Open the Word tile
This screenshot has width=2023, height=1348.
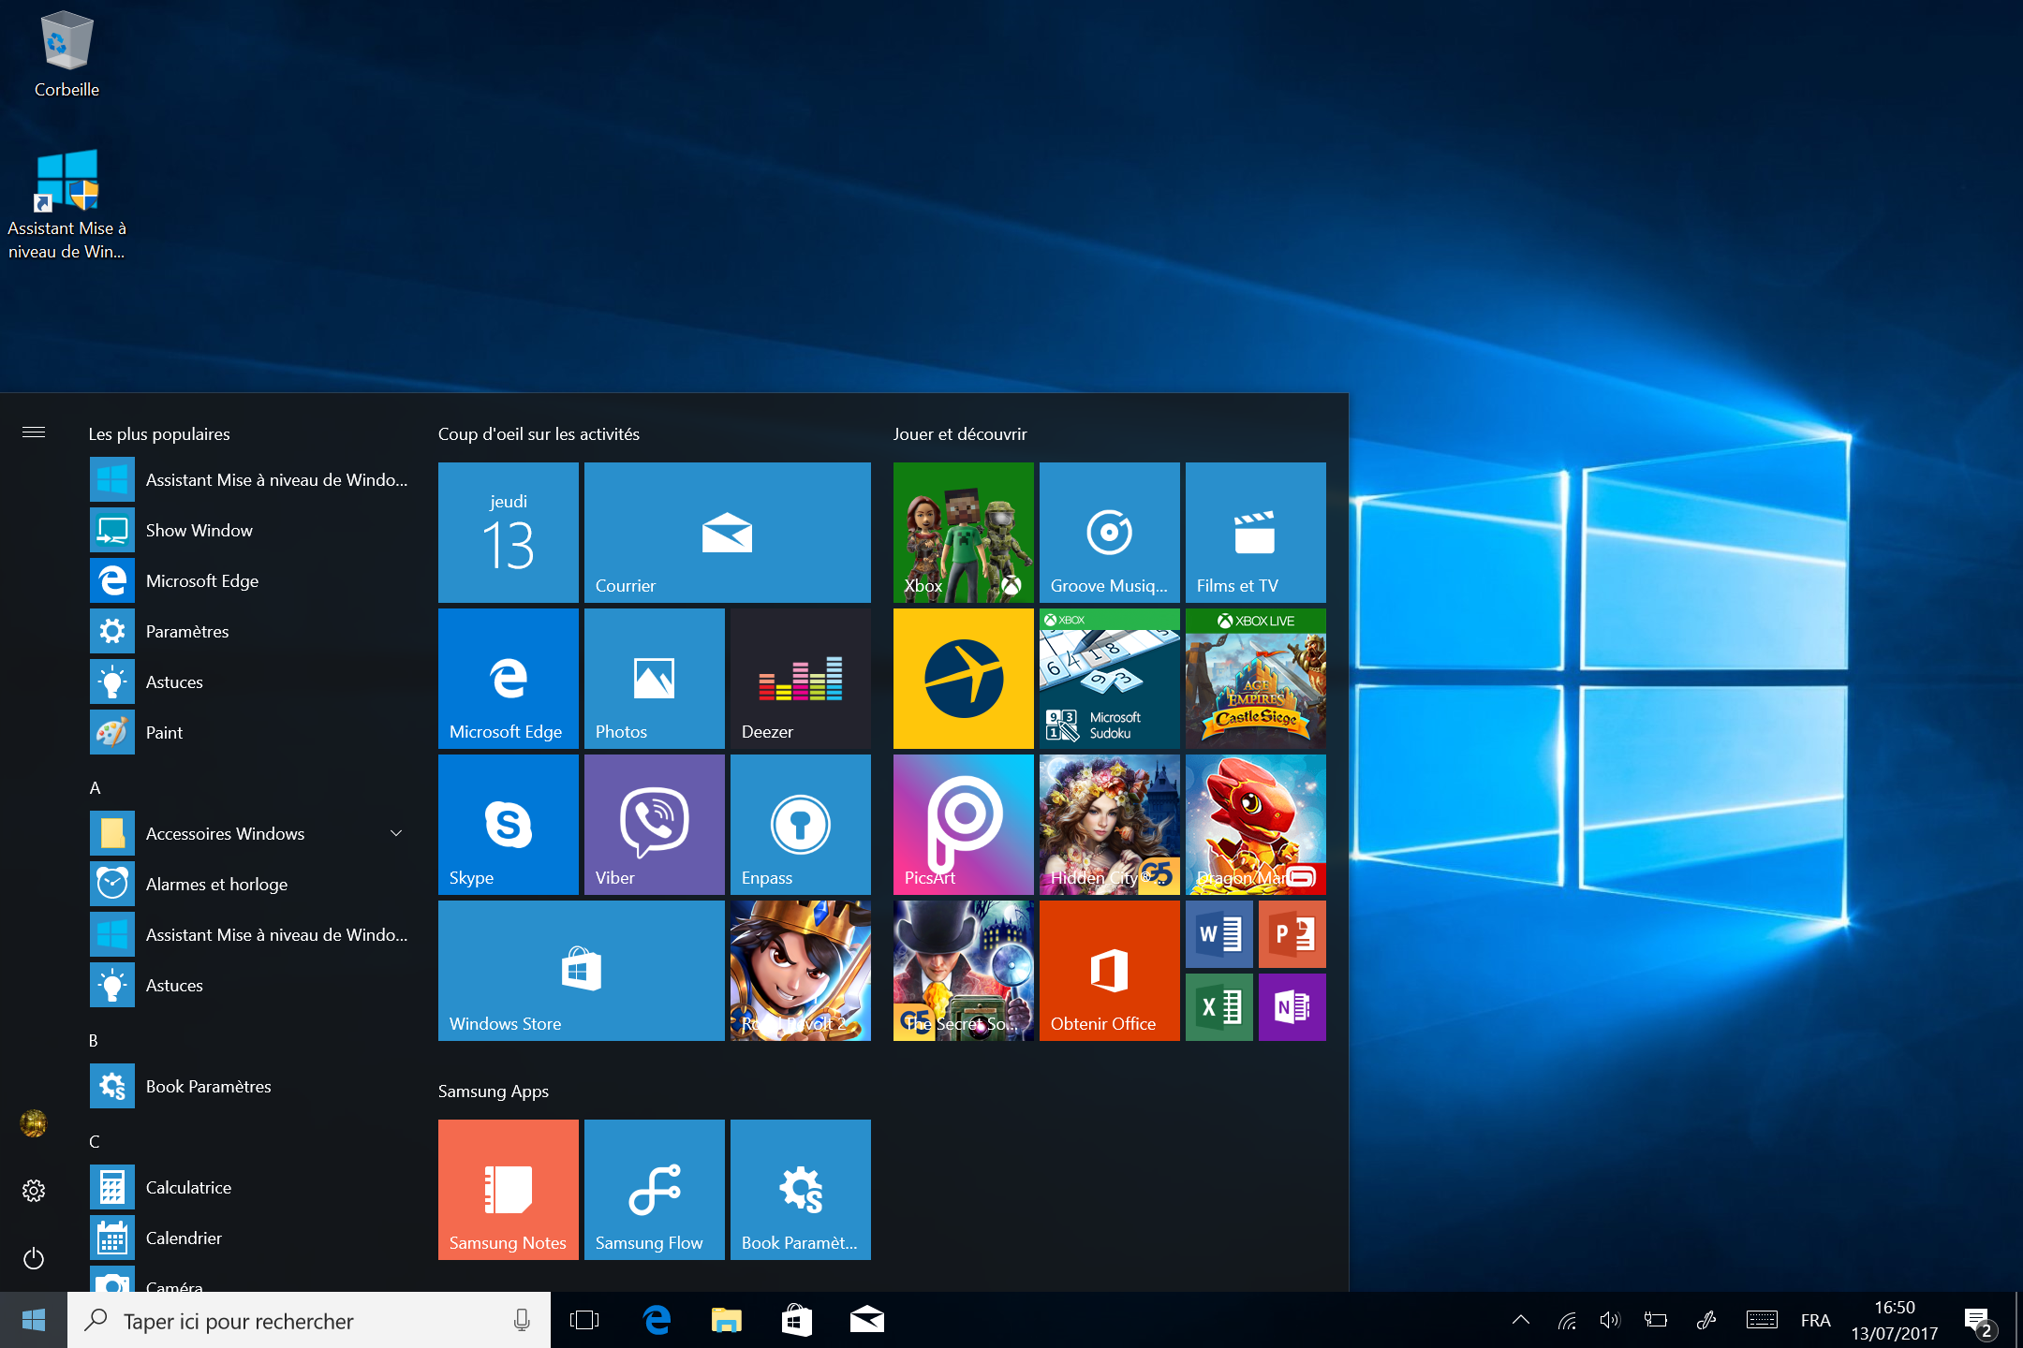click(1218, 933)
